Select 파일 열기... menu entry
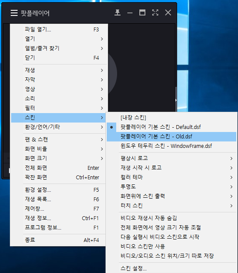This screenshot has height=273, width=238. coord(59,29)
